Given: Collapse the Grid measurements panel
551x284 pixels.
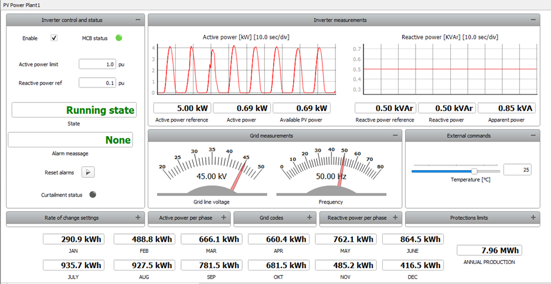Looking at the screenshot, I should click(x=395, y=135).
